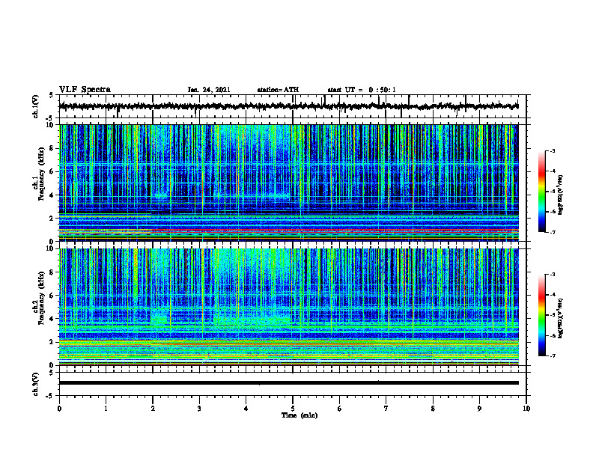Click the "-3" tick on the ch.2 colorbar

pyautogui.click(x=553, y=275)
